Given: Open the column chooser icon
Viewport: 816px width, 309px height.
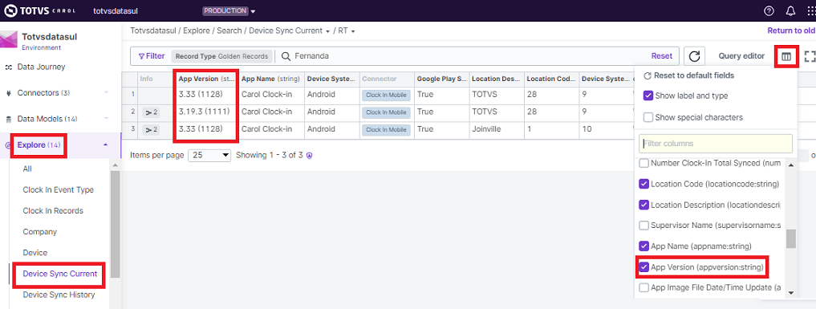Looking at the screenshot, I should tap(786, 56).
